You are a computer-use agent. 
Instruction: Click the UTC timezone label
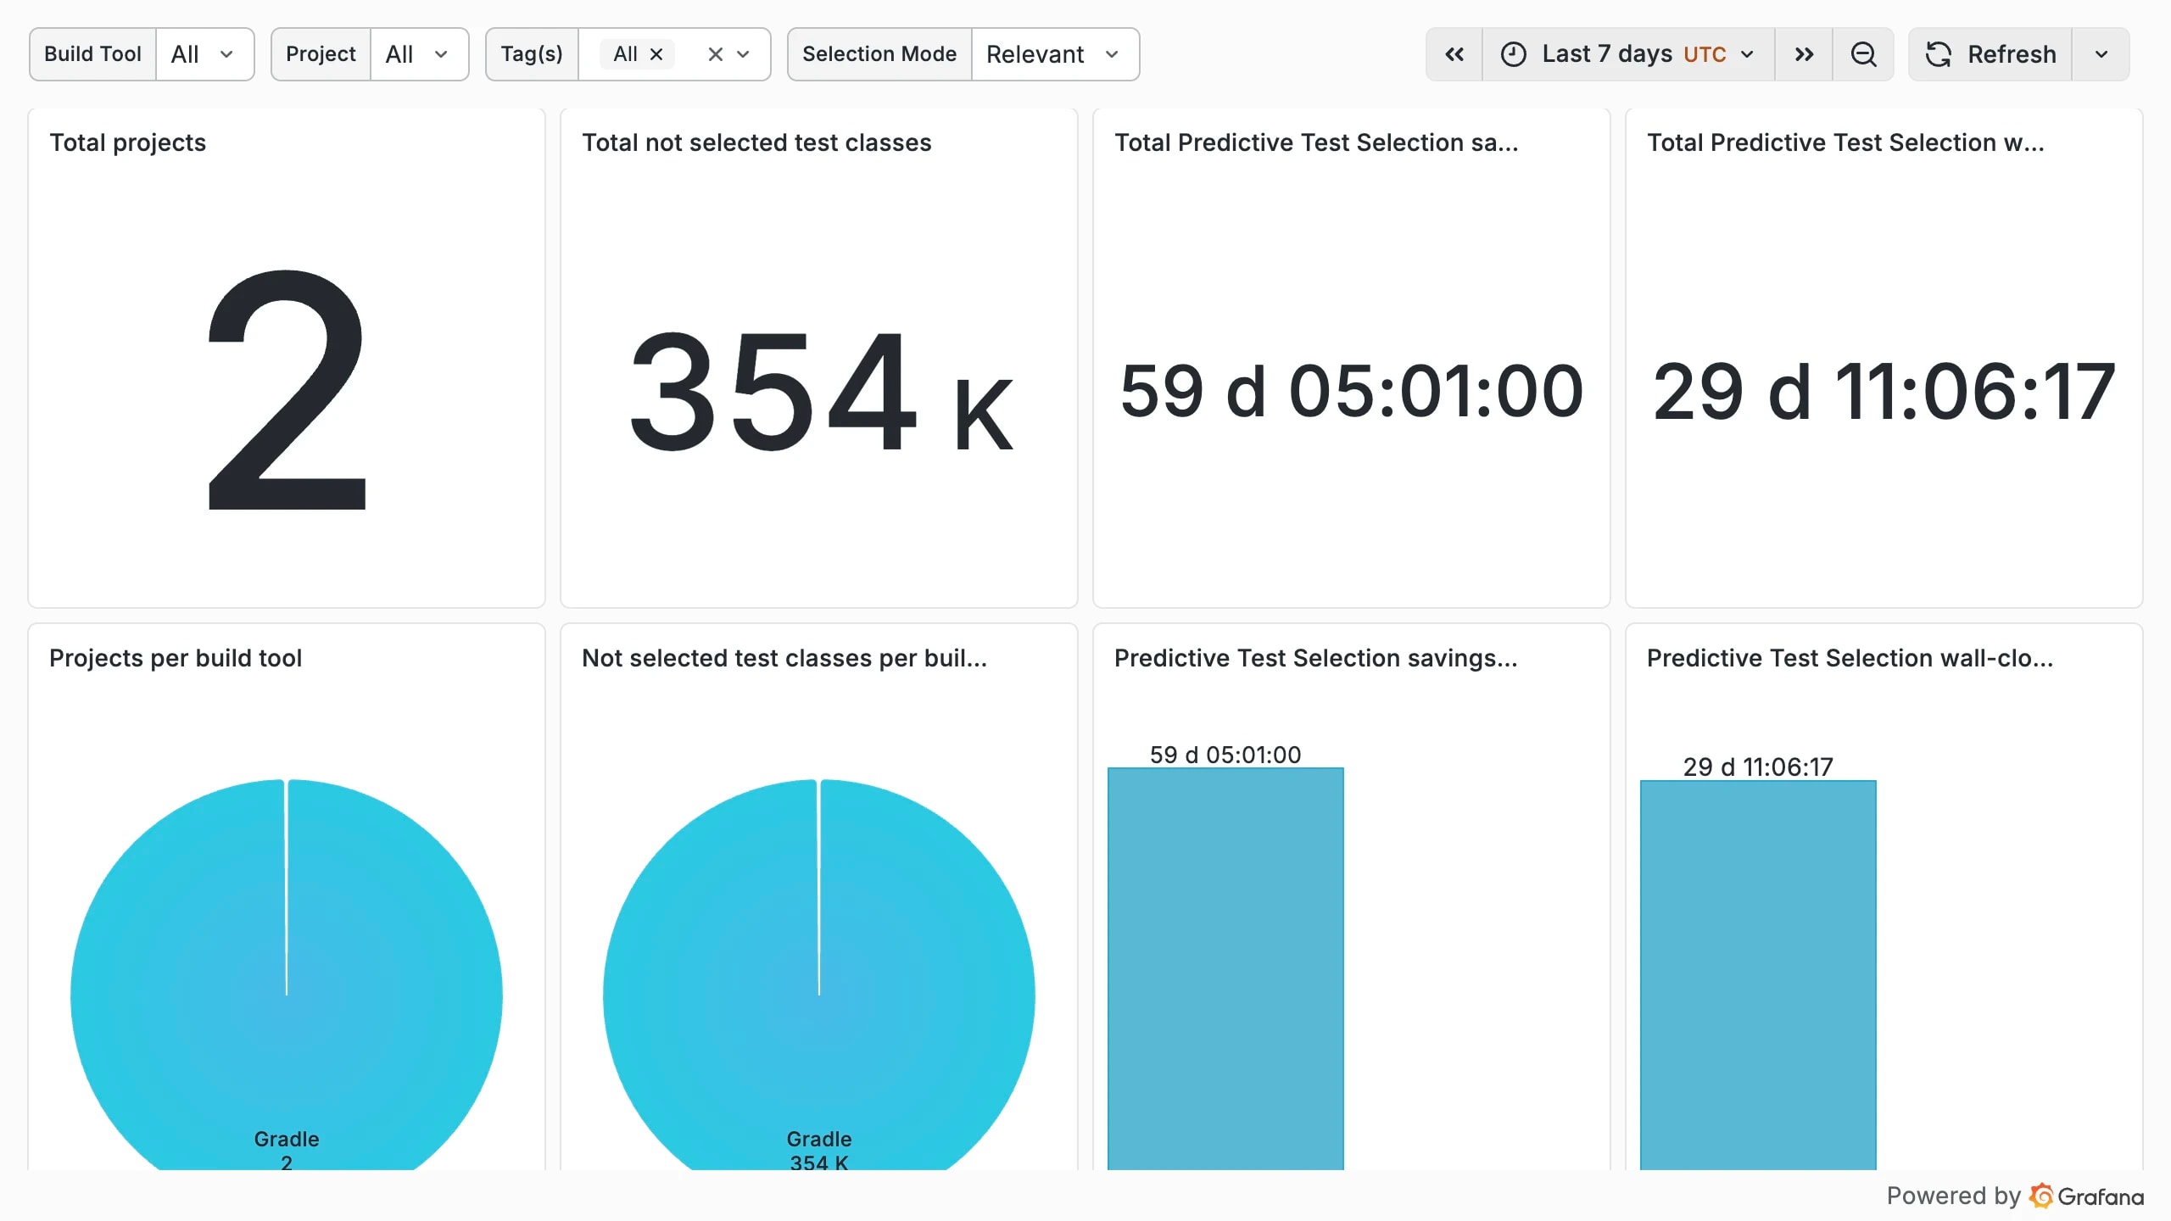click(1705, 55)
